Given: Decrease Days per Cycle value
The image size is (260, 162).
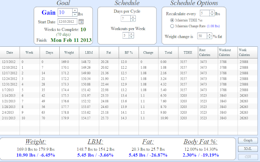Looking at the screenshot, I should click(x=133, y=20).
